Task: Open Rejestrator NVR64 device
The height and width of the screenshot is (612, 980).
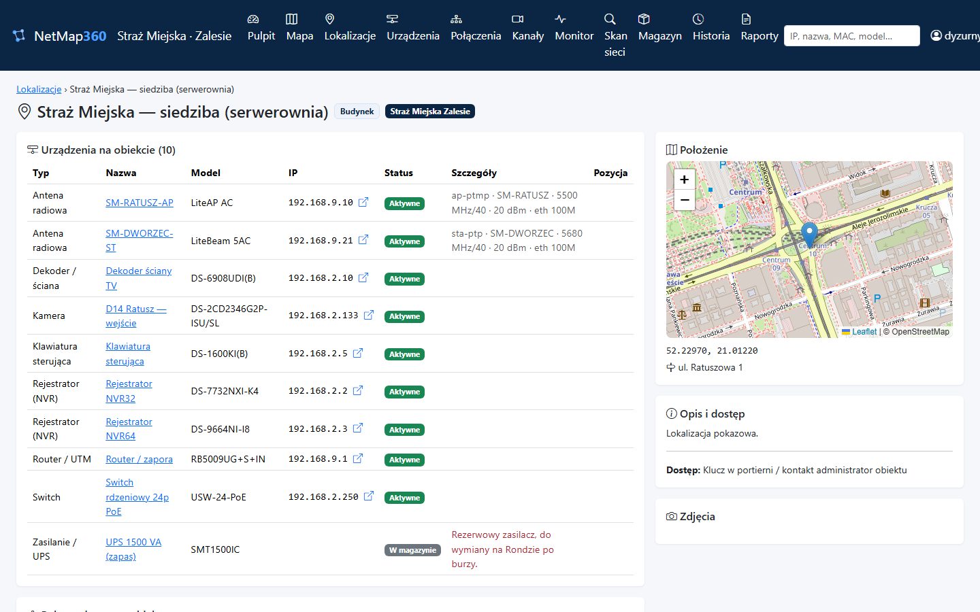Action: click(x=129, y=428)
